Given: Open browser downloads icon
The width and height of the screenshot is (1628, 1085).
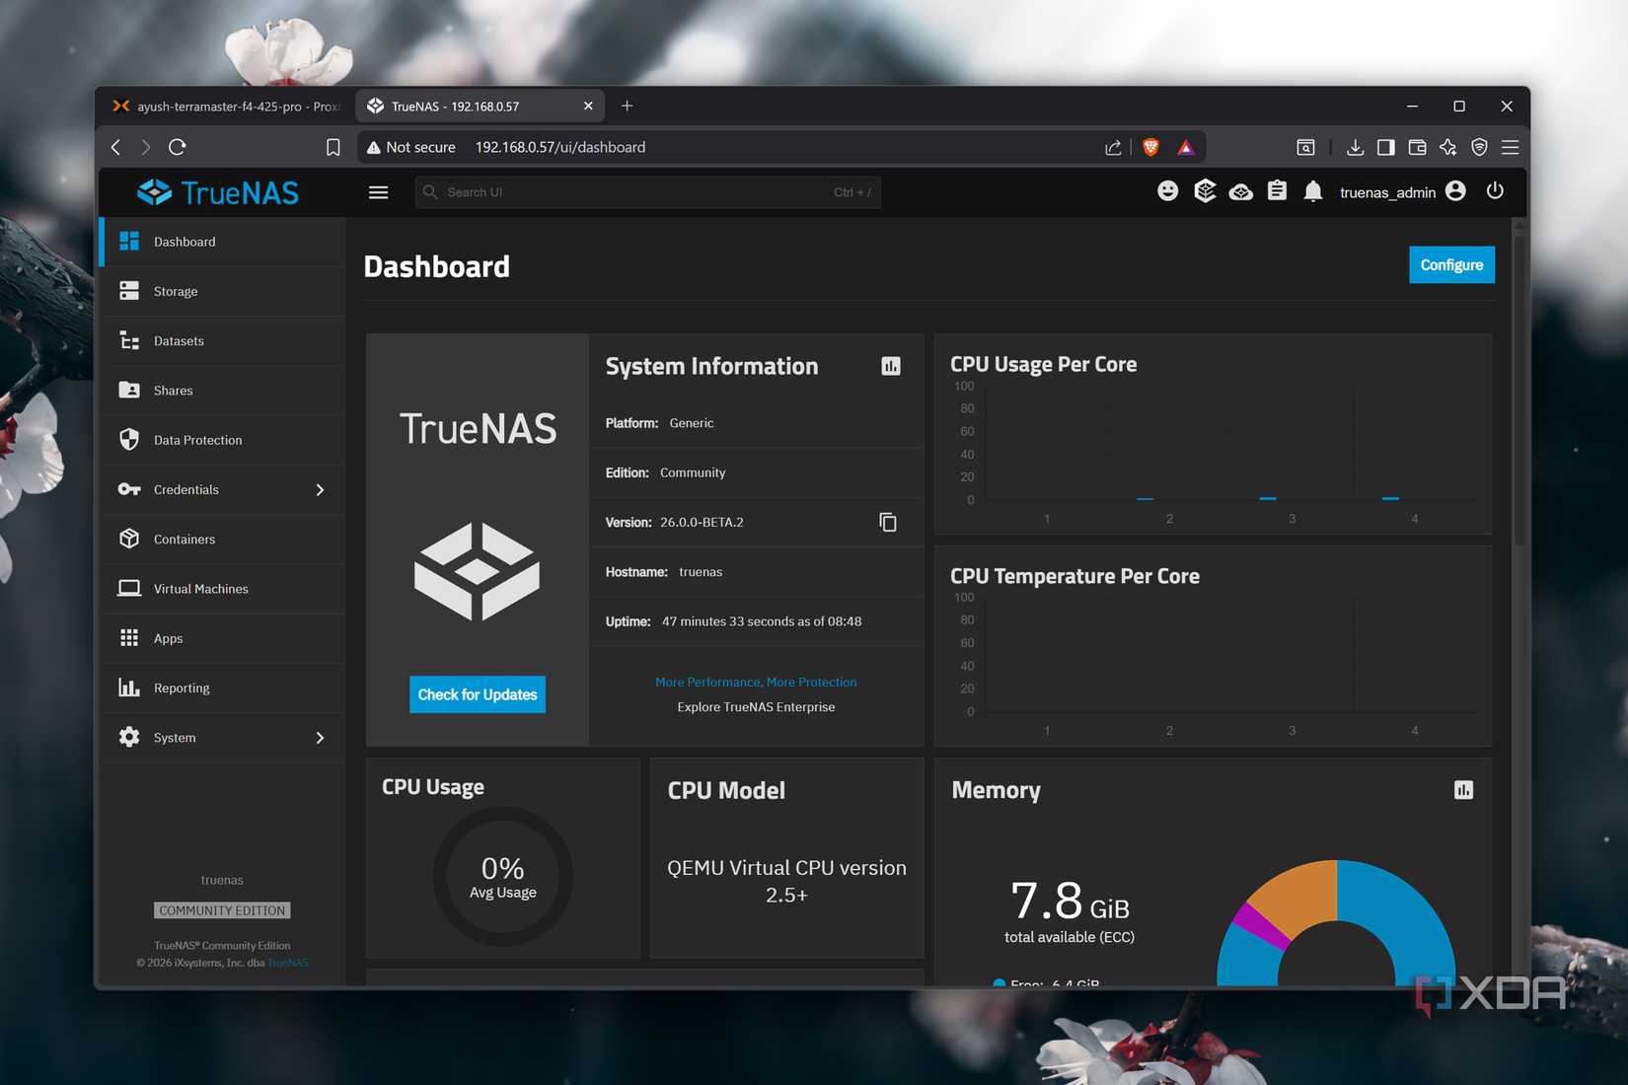Looking at the screenshot, I should (1356, 147).
